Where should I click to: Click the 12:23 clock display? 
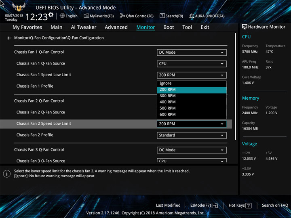click(x=36, y=17)
